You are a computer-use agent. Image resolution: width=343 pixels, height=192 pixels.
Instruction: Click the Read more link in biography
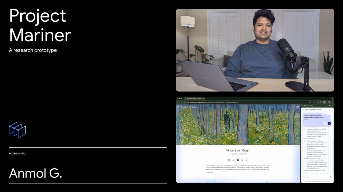(x=210, y=173)
